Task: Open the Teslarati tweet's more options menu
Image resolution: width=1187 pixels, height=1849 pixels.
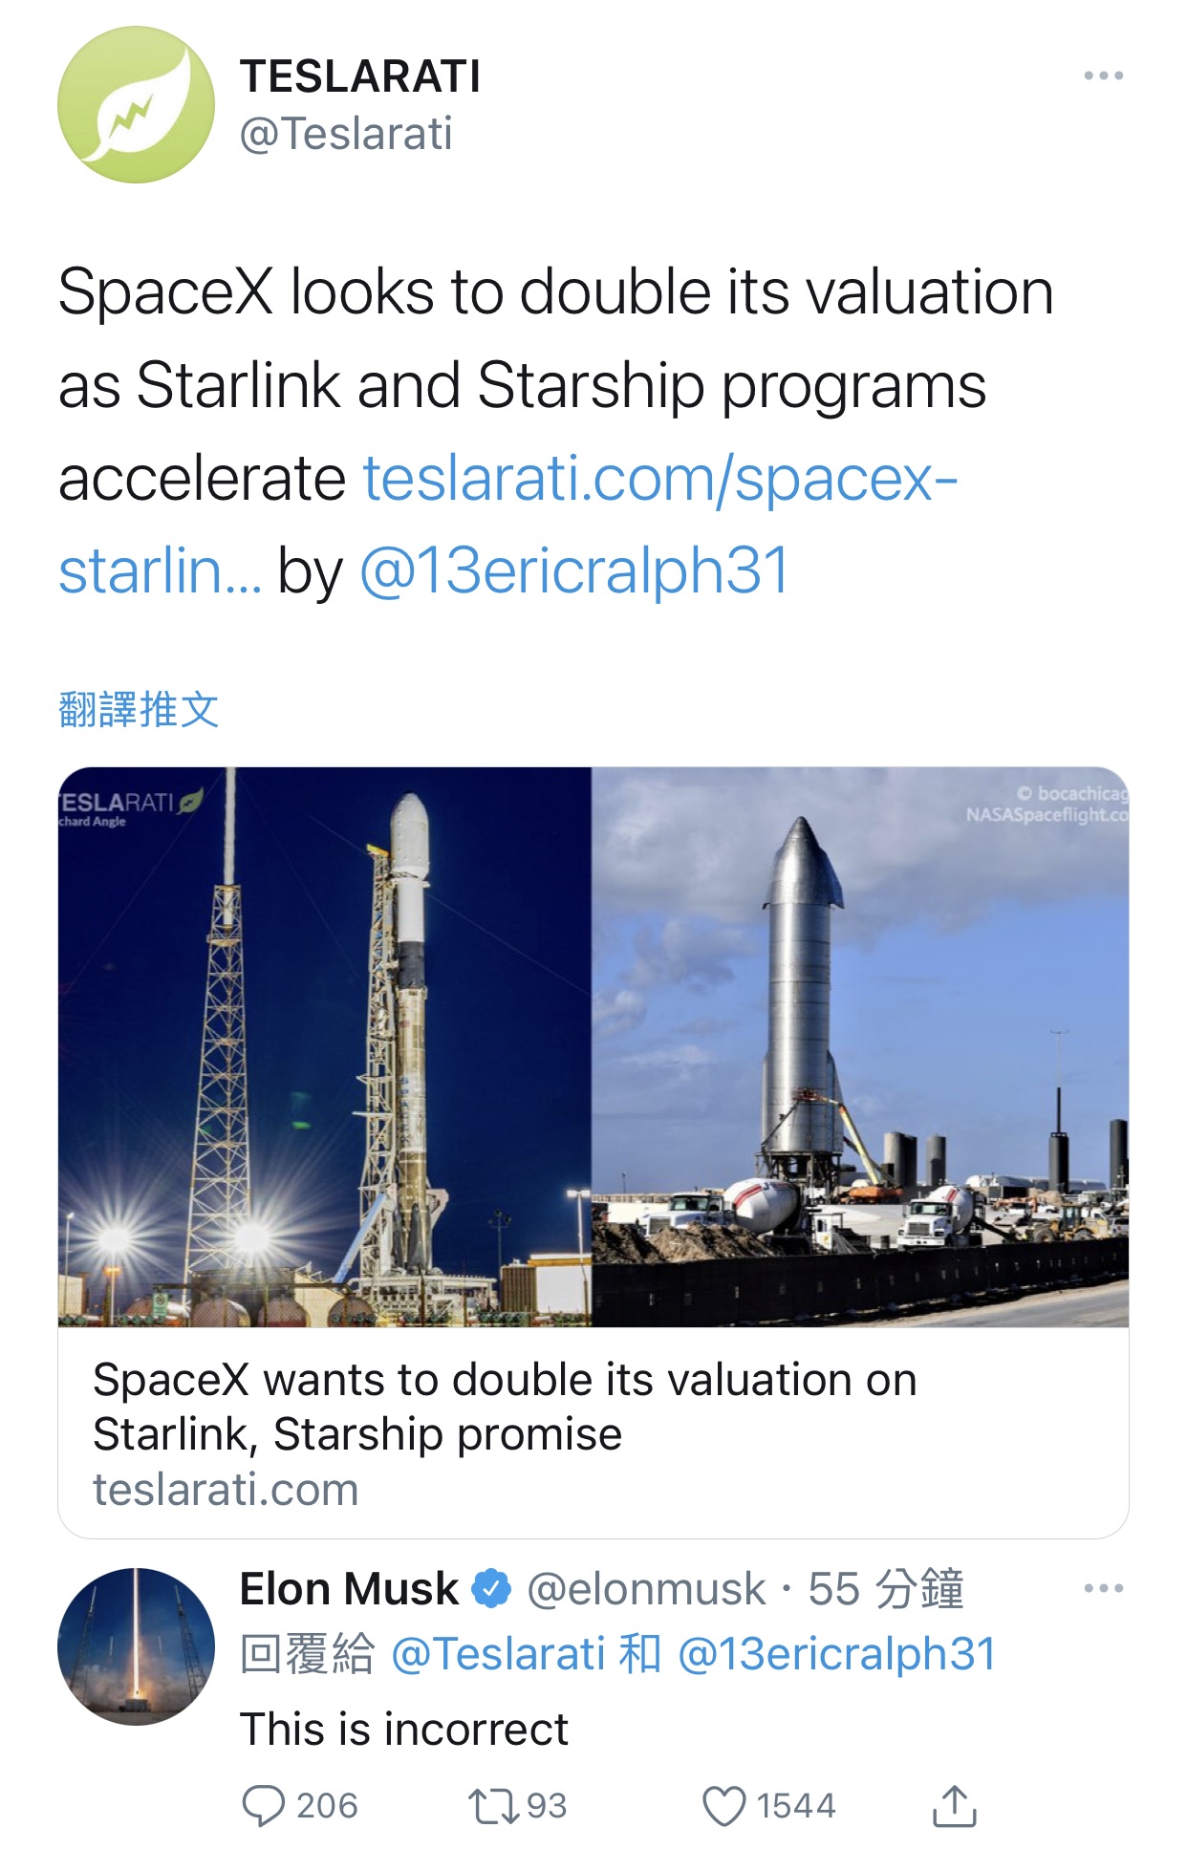Action: 1103,76
